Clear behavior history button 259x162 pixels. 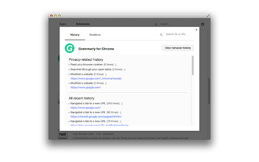coord(178,48)
